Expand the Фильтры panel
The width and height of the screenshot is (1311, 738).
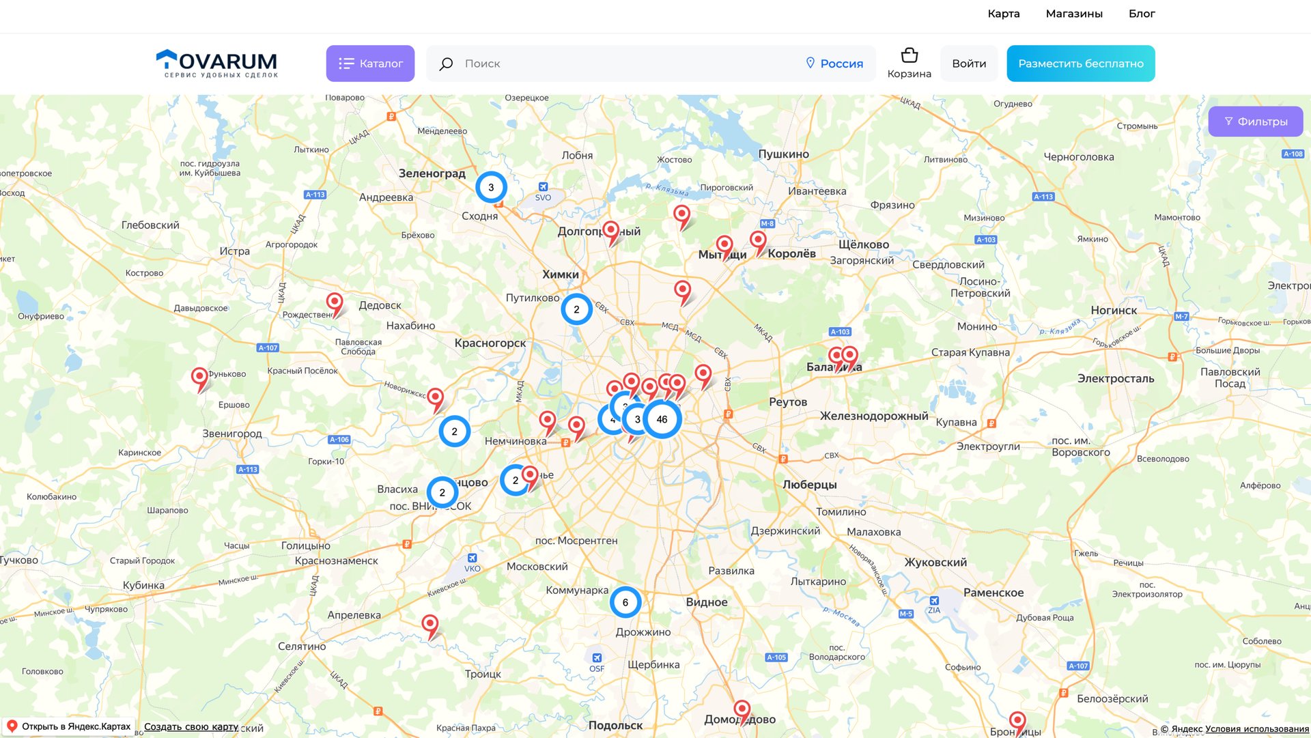pos(1255,122)
